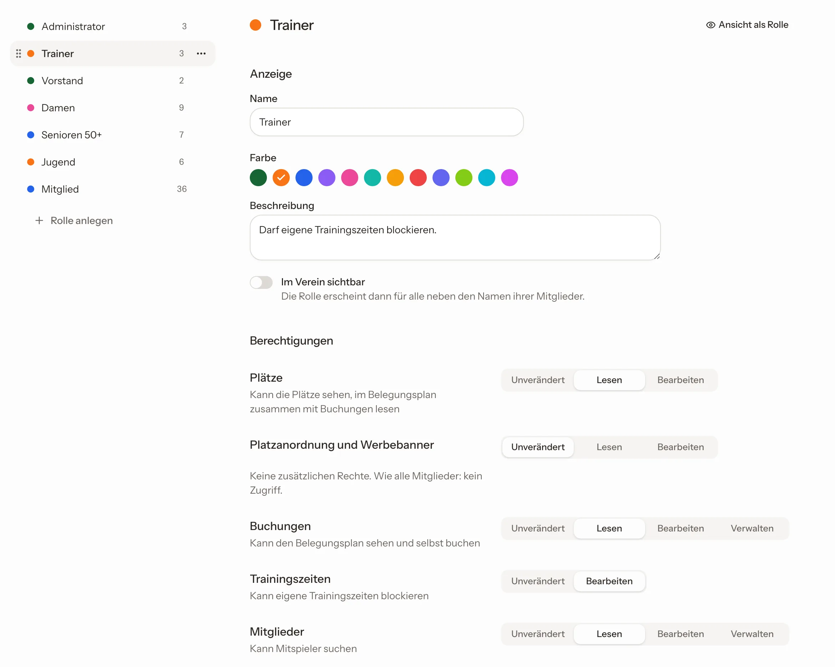Select the Senioren 50+ role
This screenshot has width=835, height=667.
pyautogui.click(x=112, y=135)
